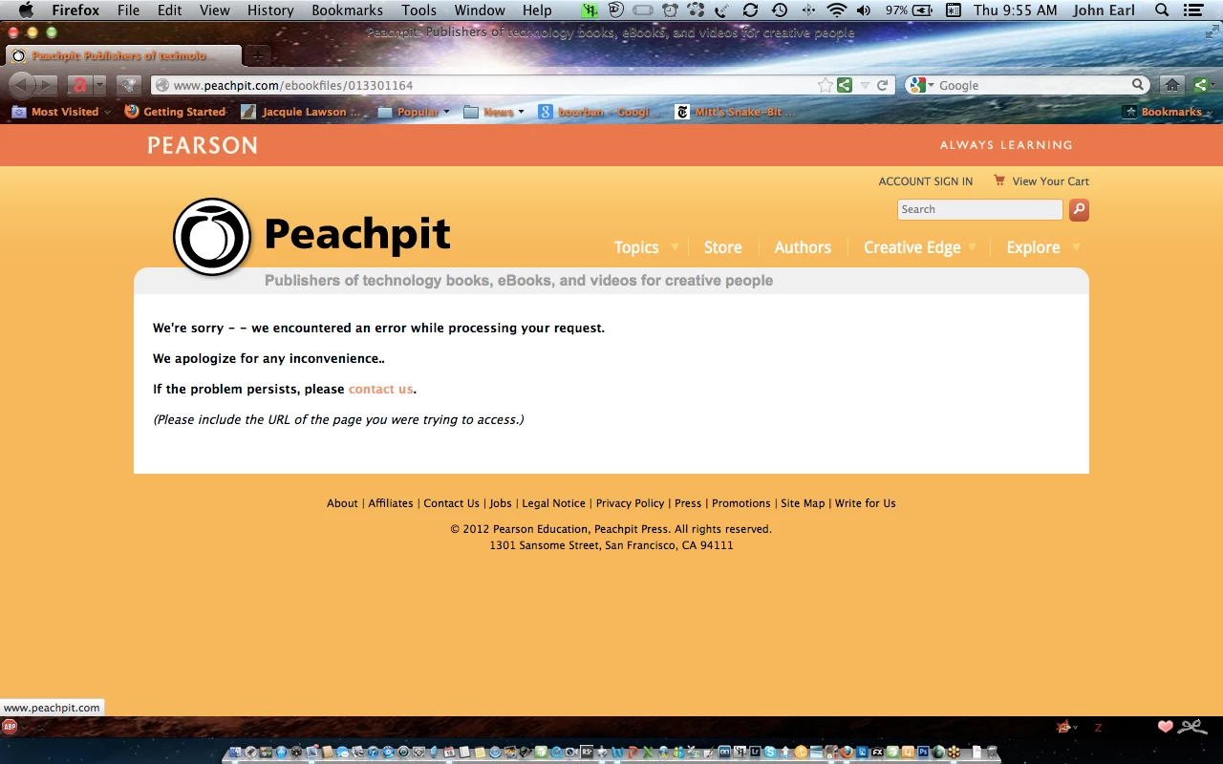Open the Jacquie Lawson bookmark
Image resolution: width=1223 pixels, height=764 pixels.
point(301,112)
